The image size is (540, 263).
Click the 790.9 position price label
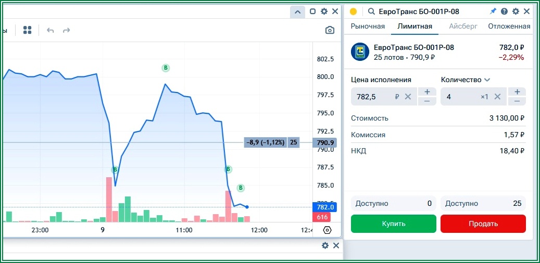(x=325, y=142)
